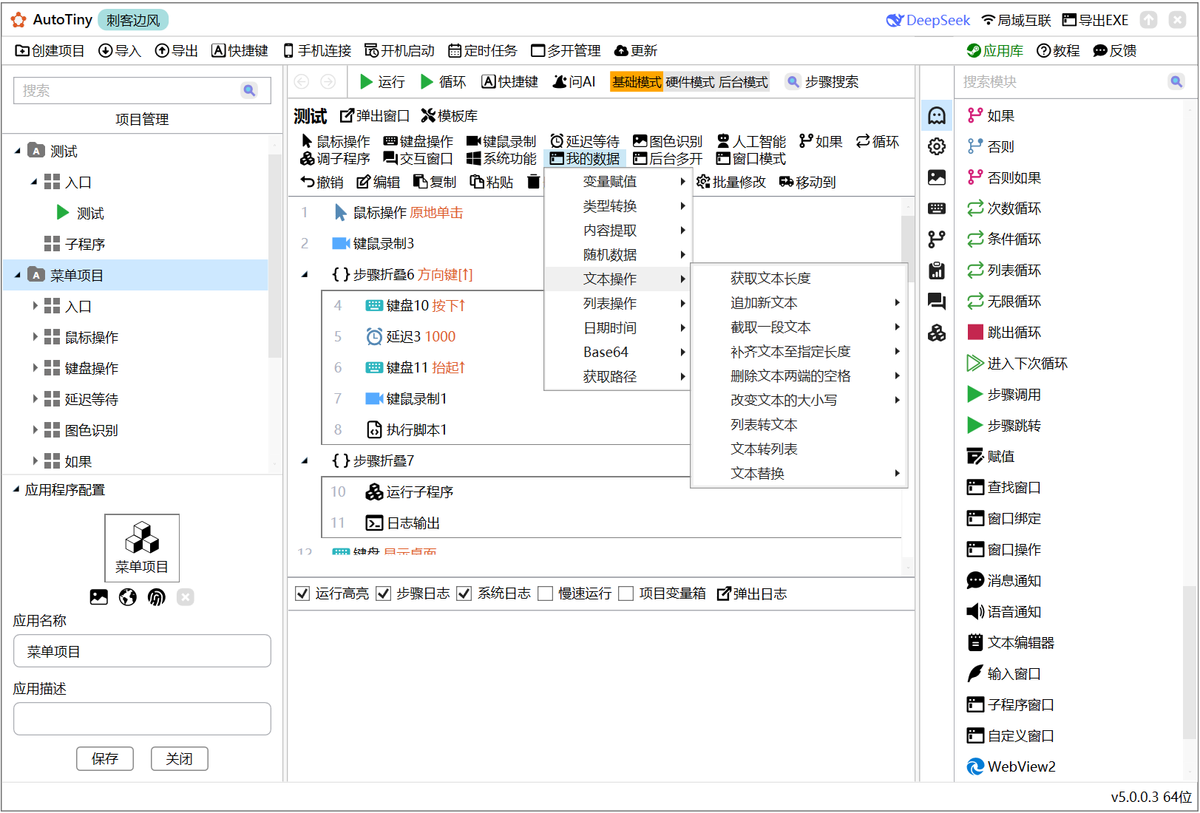Open 定时任务 scheduled tasks
The image size is (1200, 813).
point(483,50)
